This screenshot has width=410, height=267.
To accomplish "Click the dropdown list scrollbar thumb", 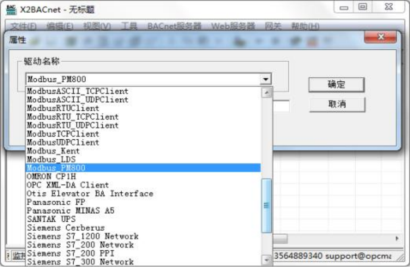I will coord(266,206).
